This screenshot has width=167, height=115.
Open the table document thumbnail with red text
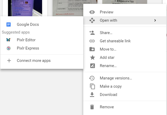click(68, 8)
